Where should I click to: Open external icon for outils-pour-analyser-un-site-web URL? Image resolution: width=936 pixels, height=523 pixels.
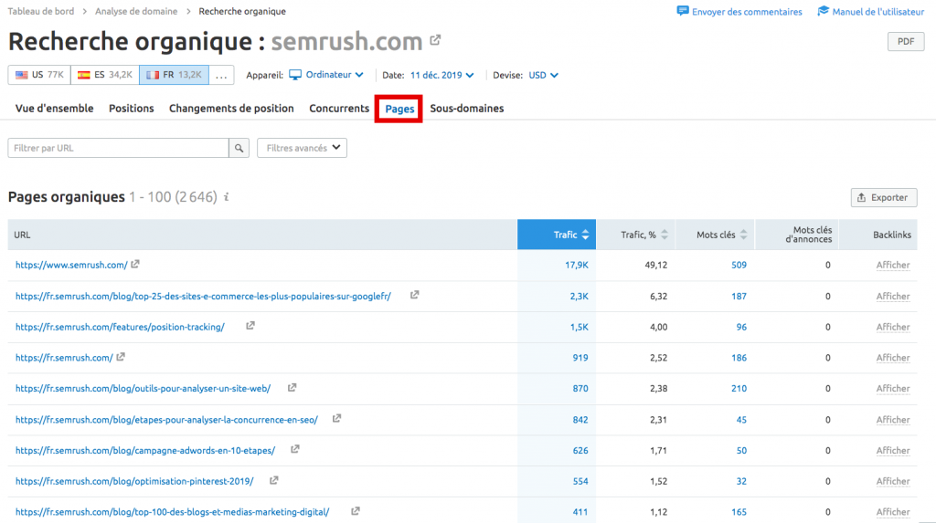292,388
